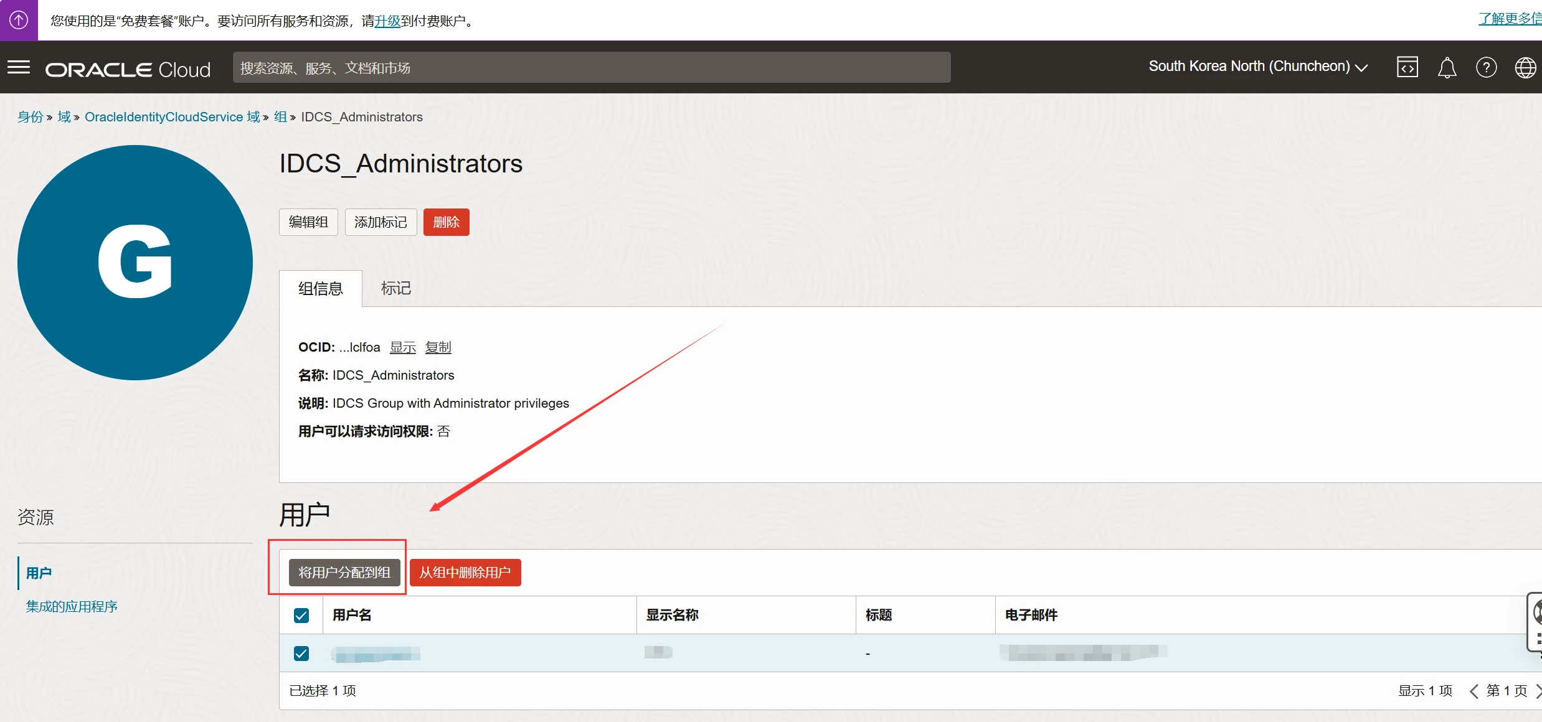Click the 复制 OCID link
Image resolution: width=1542 pixels, height=722 pixels.
(438, 347)
